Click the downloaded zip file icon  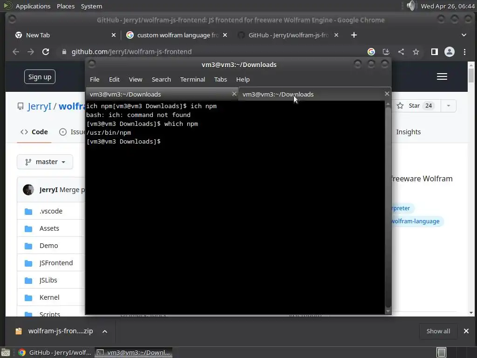point(19,331)
